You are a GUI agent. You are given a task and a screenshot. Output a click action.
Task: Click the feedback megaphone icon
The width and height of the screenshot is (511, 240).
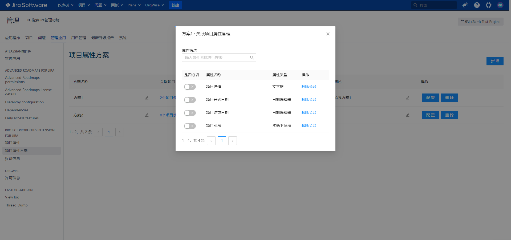[465, 5]
